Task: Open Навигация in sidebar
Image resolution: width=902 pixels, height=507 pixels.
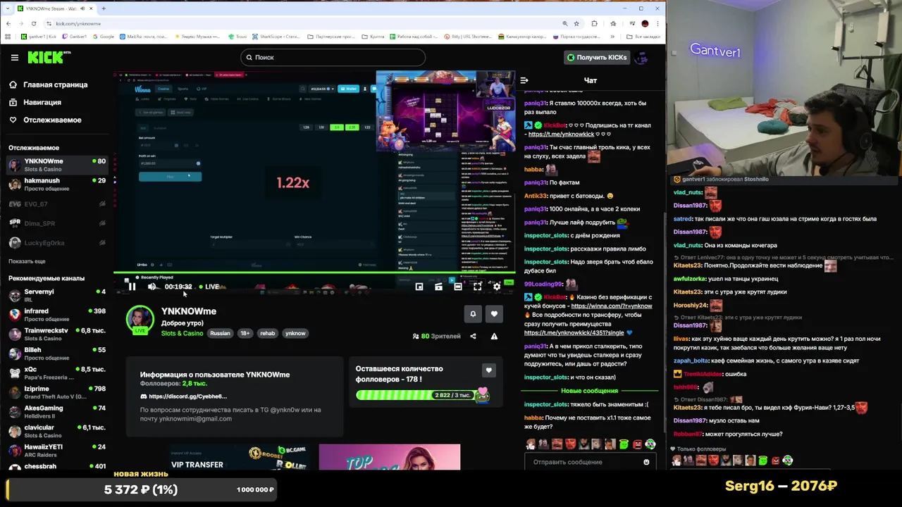Action: pos(35,102)
